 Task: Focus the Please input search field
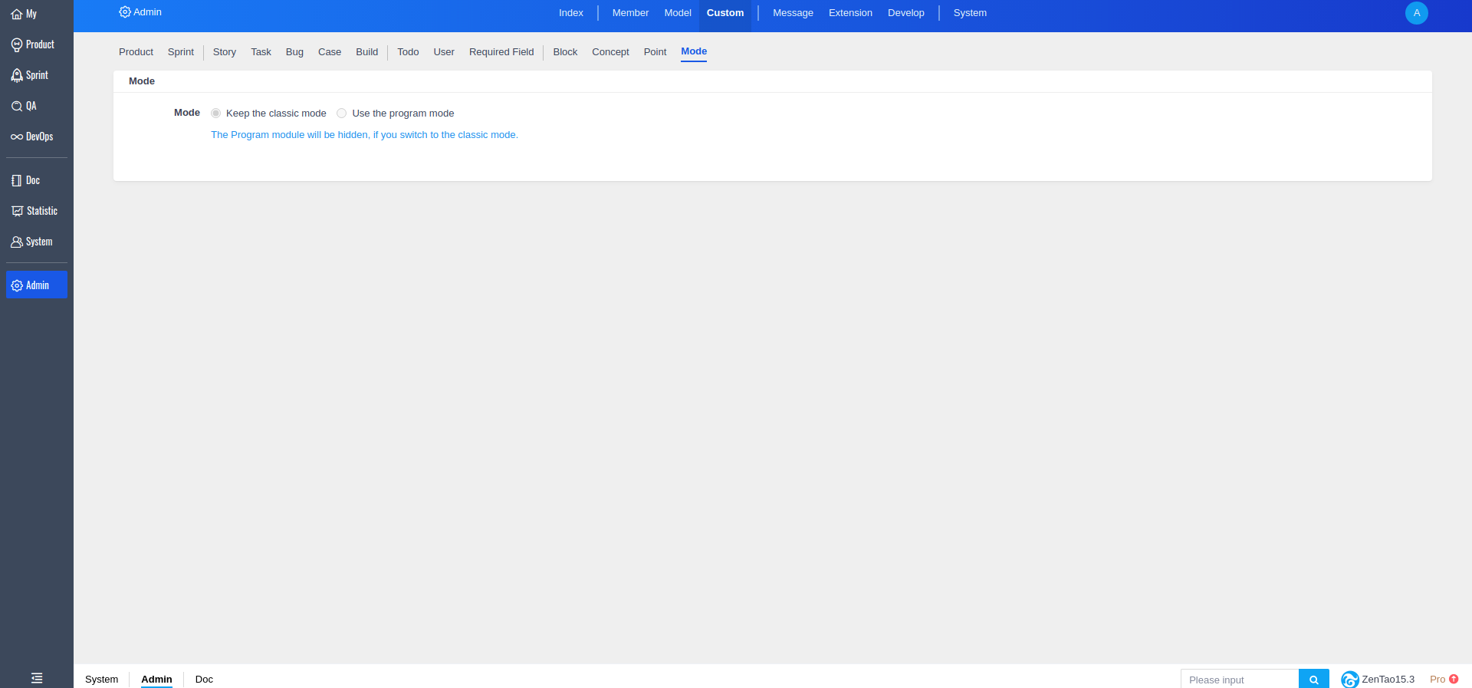pos(1239,680)
